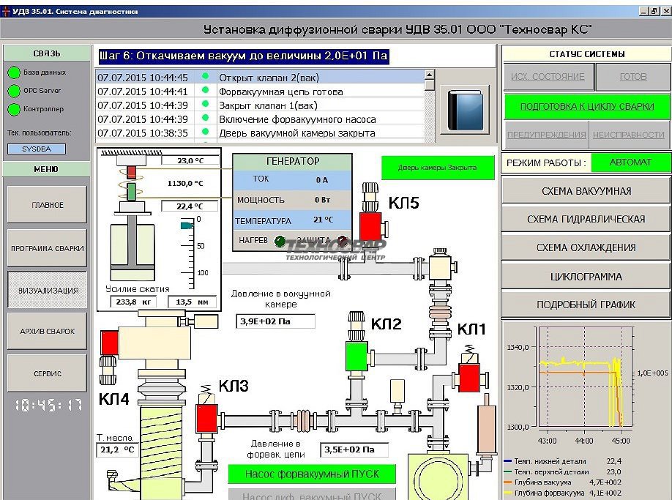Toggle АВТОМАТ operating mode

coord(630,163)
